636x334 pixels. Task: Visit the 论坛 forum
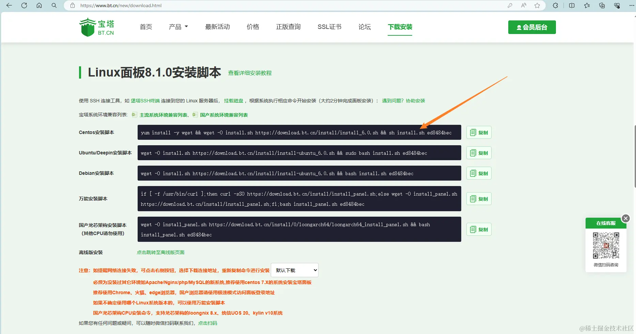[x=364, y=27]
